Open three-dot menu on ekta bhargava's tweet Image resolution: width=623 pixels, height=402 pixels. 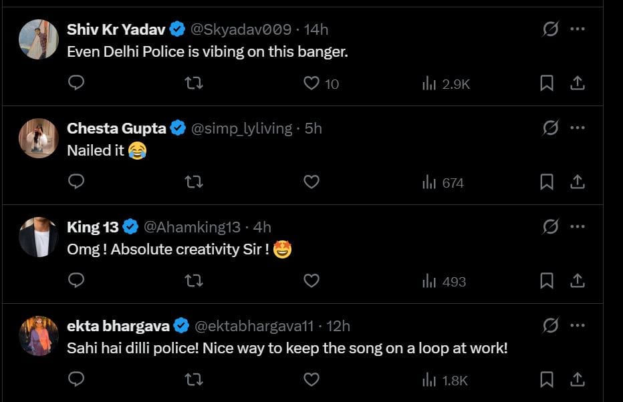pyautogui.click(x=578, y=326)
